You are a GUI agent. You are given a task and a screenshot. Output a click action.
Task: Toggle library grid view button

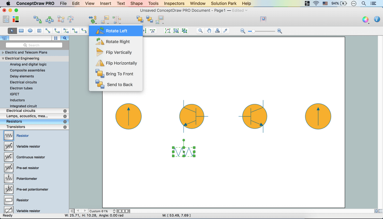55,38
